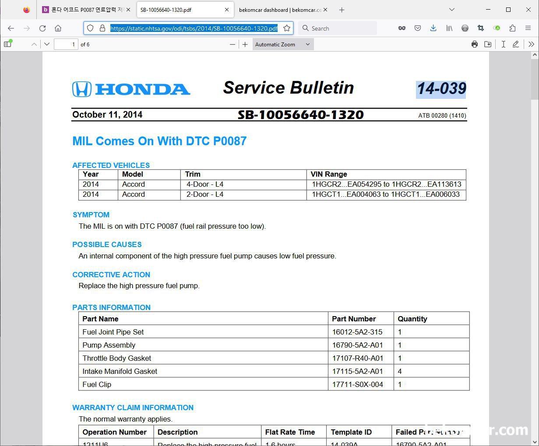Close the bekomcar dashboard tab
Image resolution: width=539 pixels, height=446 pixels.
coord(325,10)
